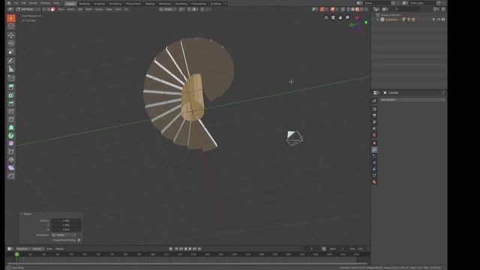
Task: Click the green Y axis gizmo dot
Action: [366, 22]
